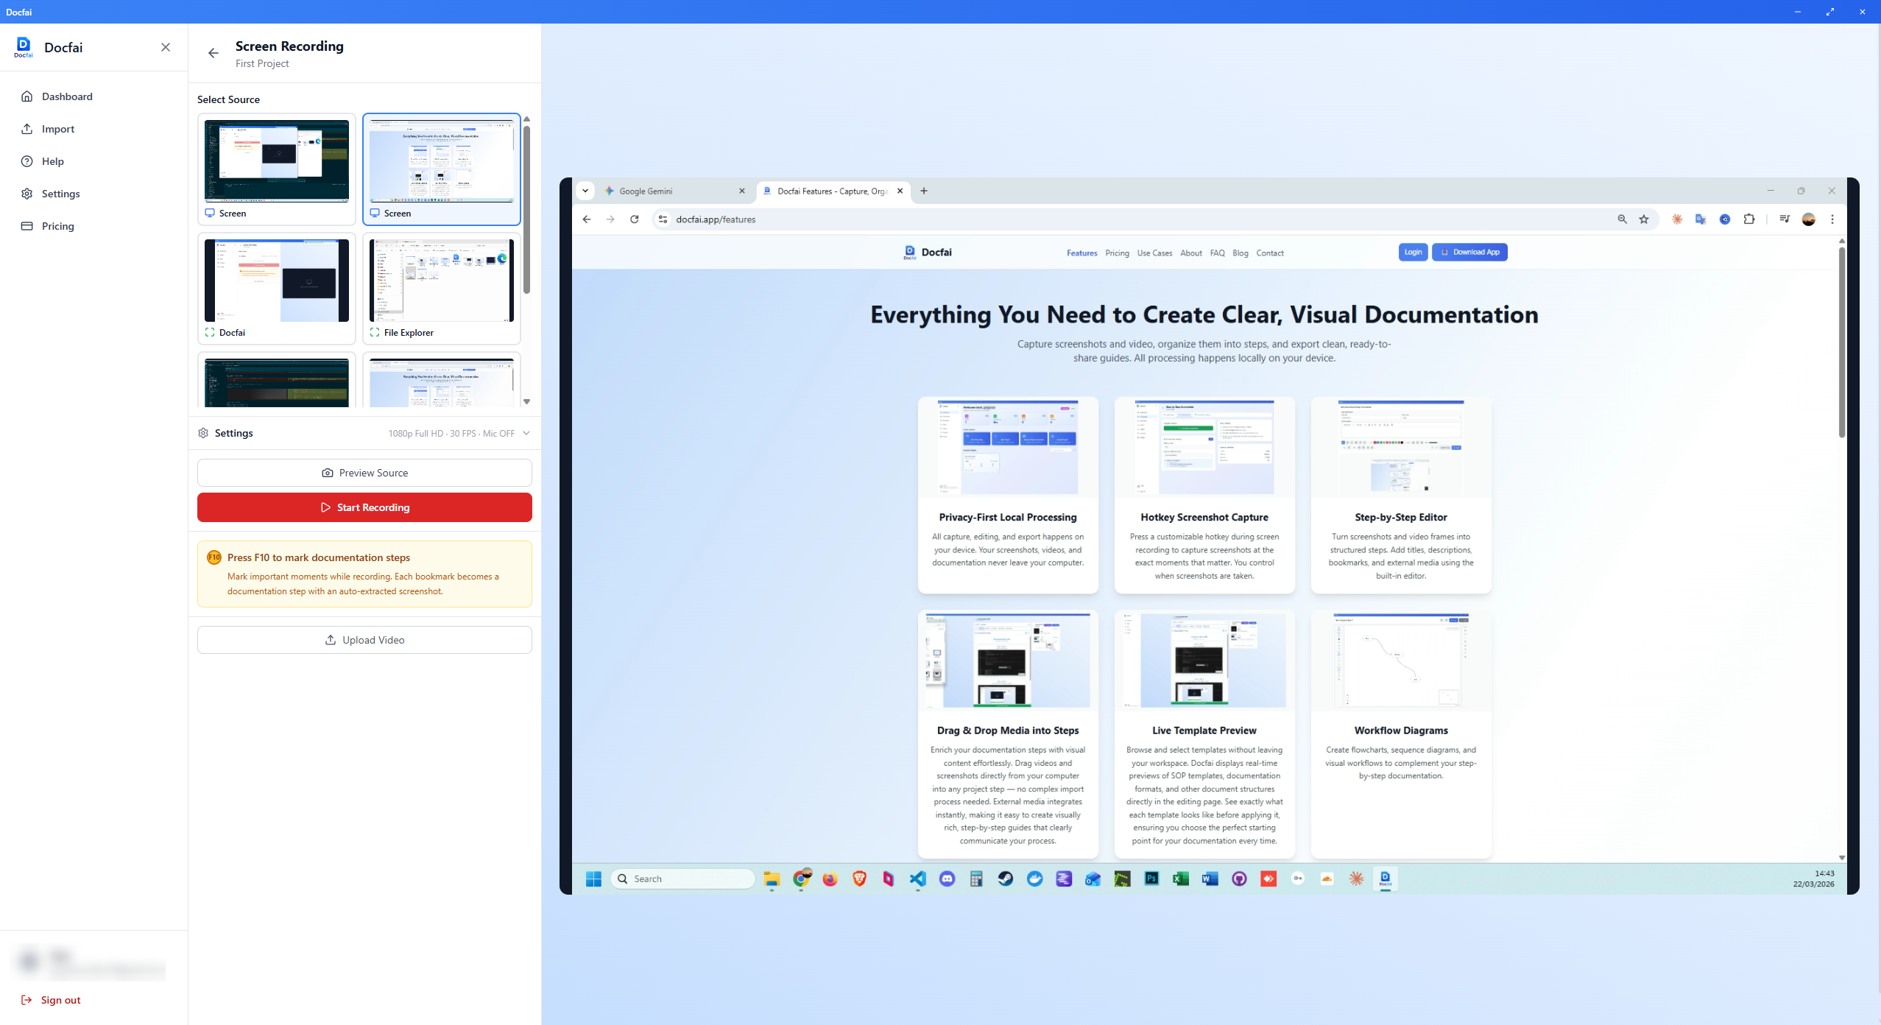Image resolution: width=1881 pixels, height=1025 pixels.
Task: Click About in the website navigation
Action: pos(1191,253)
